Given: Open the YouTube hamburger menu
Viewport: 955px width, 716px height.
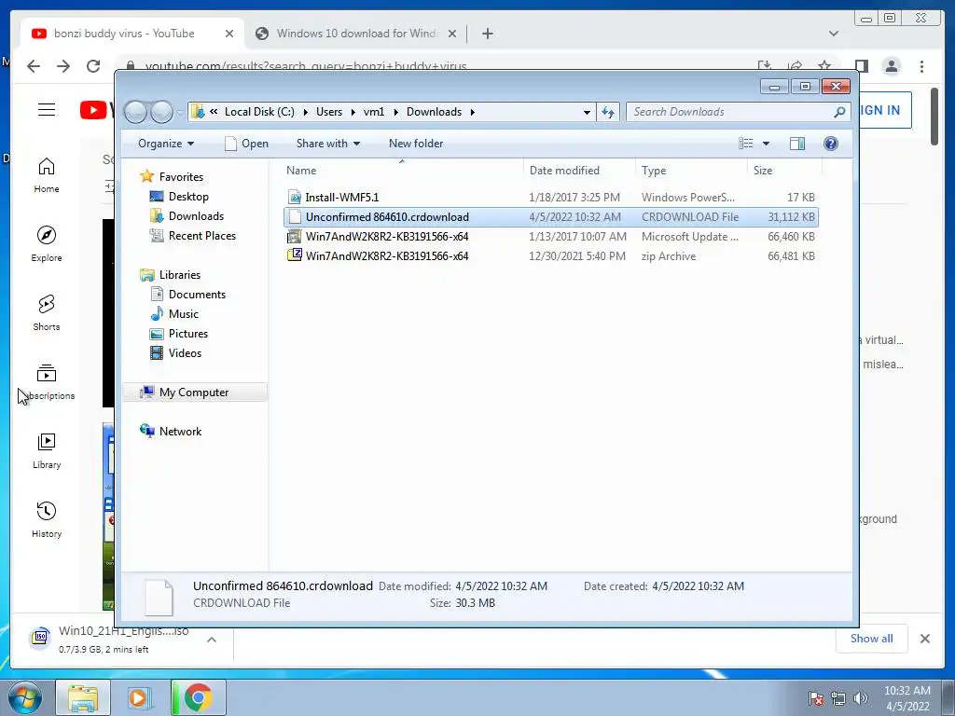Looking at the screenshot, I should [x=47, y=110].
